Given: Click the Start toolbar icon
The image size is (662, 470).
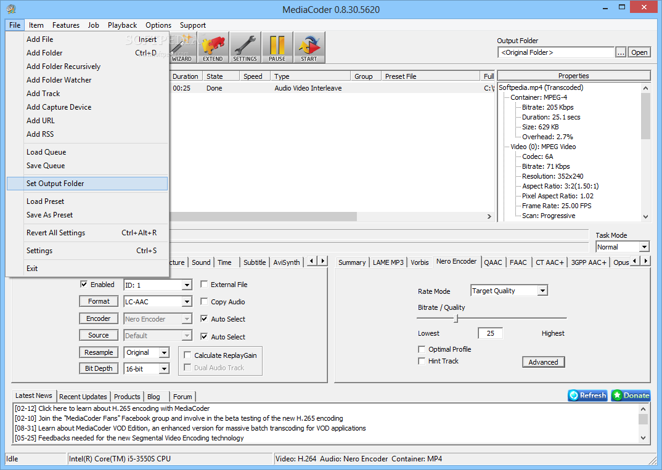Looking at the screenshot, I should 309,47.
